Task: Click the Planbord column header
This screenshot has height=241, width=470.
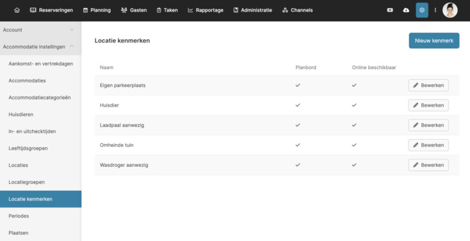Action: click(x=306, y=67)
